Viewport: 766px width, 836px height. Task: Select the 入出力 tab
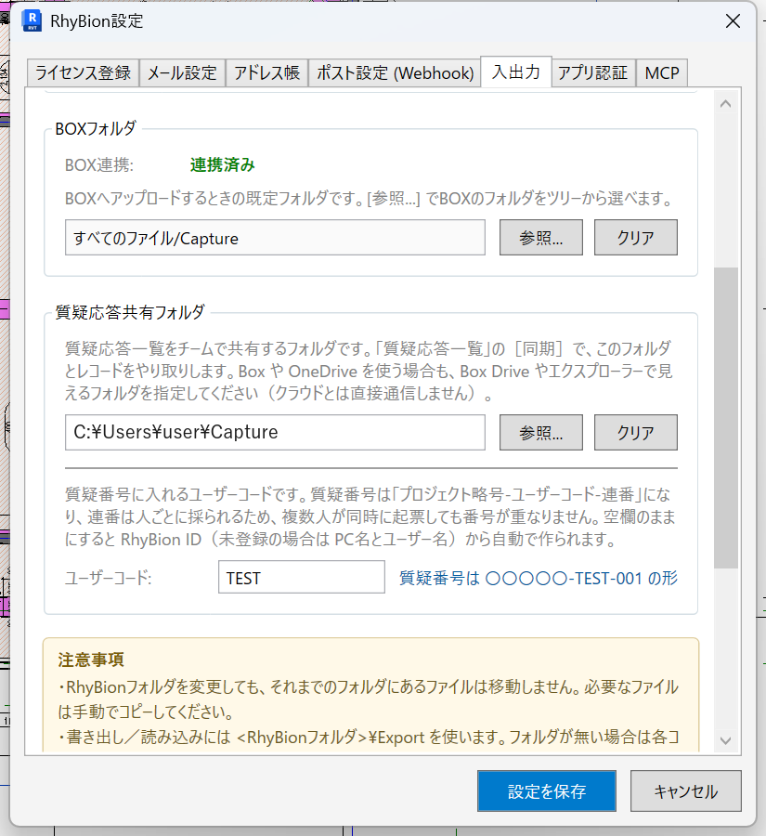pyautogui.click(x=516, y=72)
